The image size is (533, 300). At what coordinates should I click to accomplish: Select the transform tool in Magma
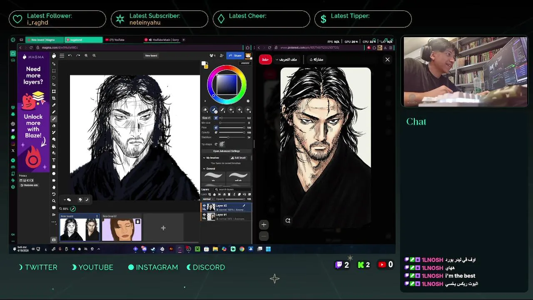point(54,91)
